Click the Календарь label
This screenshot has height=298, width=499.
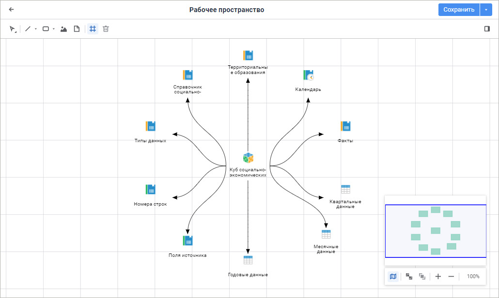(308, 89)
